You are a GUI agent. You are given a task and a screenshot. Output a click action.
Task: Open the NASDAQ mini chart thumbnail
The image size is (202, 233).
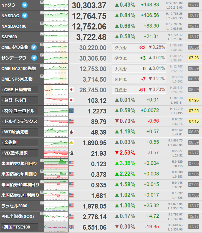[56, 16]
